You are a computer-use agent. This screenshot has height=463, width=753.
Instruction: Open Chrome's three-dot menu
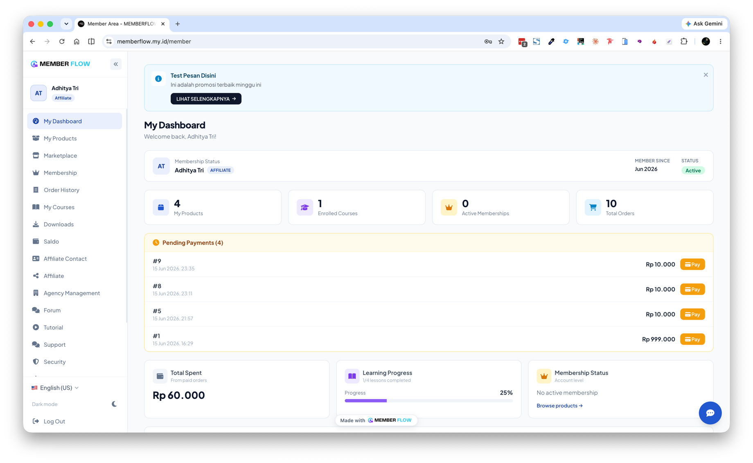(x=721, y=41)
